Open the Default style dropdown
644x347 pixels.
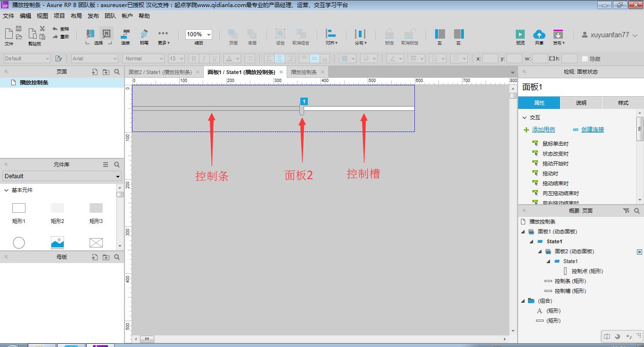click(x=27, y=58)
